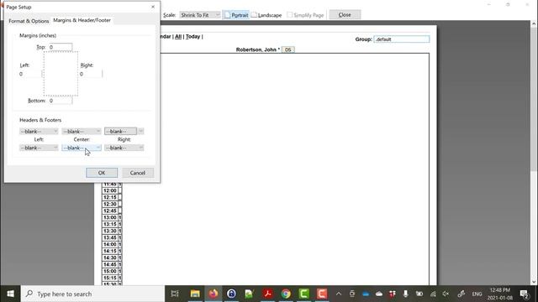Open the footer Right dropdown
Screen dimensions: 538x302
(124, 148)
